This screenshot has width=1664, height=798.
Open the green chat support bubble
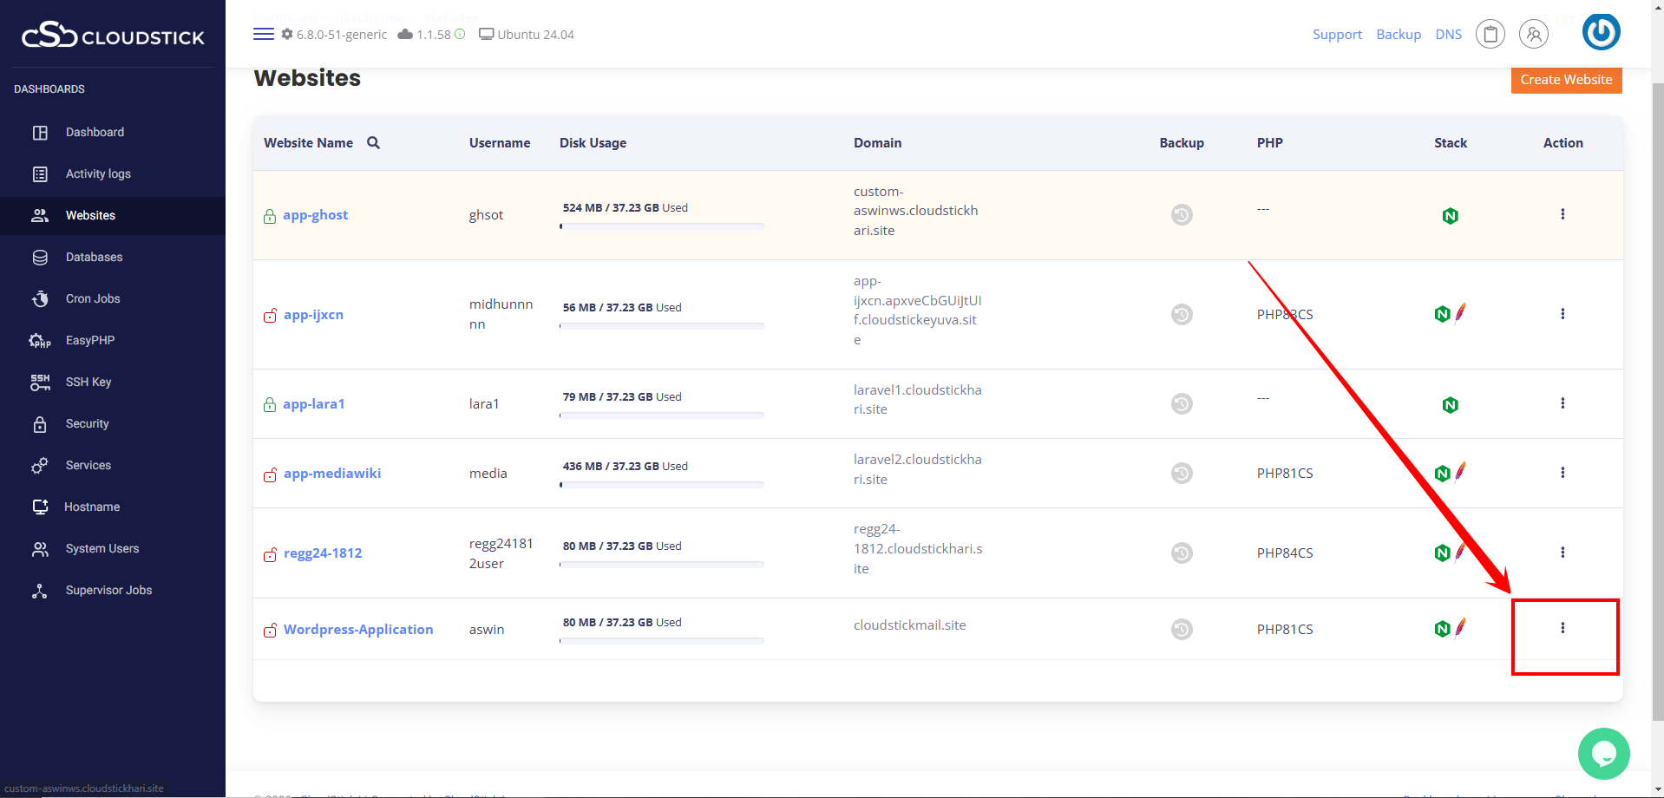1603,753
